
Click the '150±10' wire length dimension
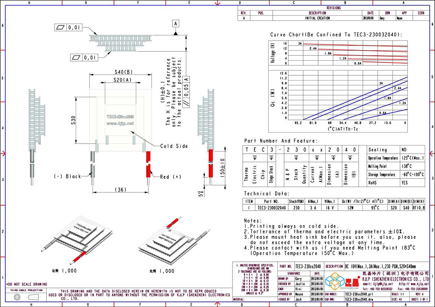[x=222, y=168]
